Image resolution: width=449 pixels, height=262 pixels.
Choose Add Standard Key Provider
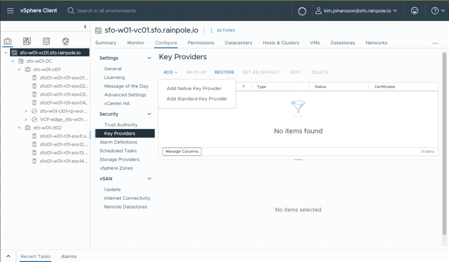tap(197, 99)
